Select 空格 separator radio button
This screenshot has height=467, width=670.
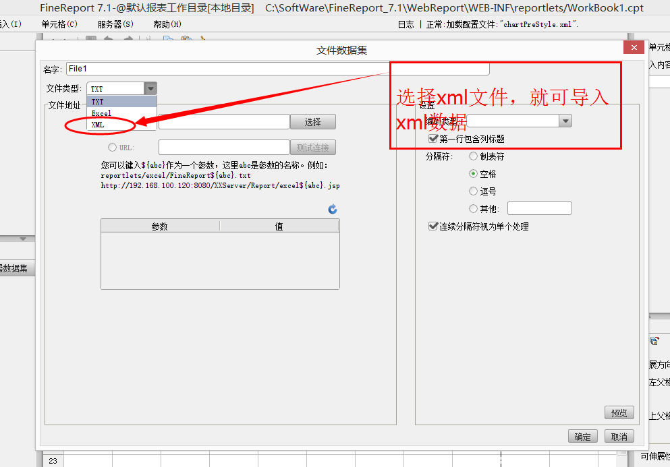tap(473, 174)
